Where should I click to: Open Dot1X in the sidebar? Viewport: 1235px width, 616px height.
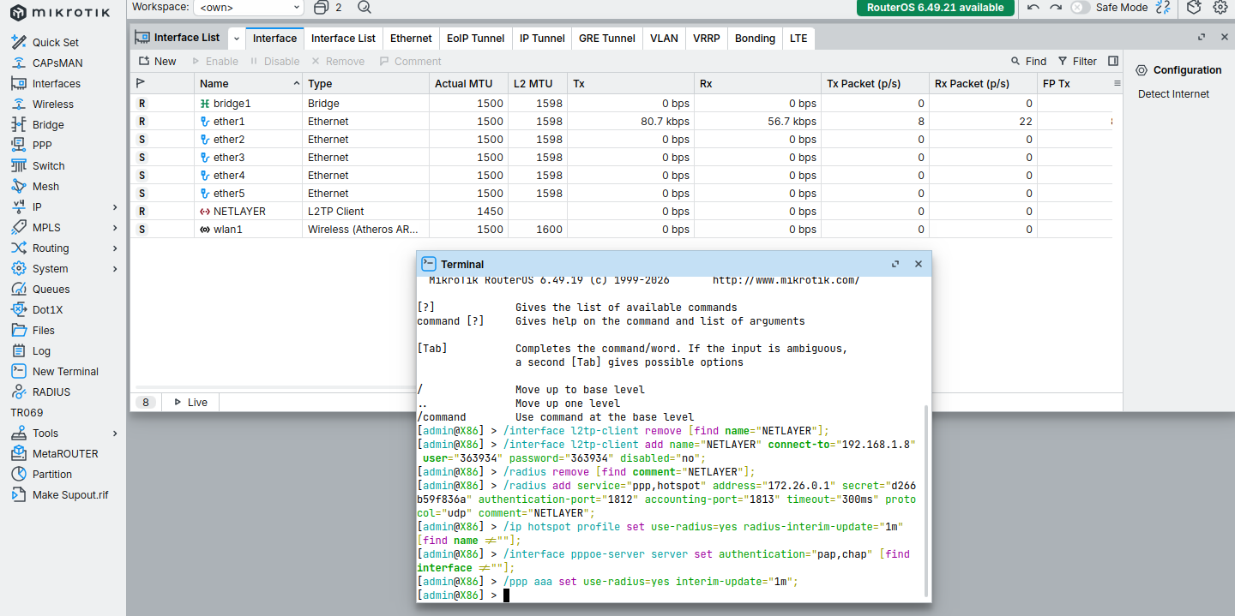click(48, 309)
